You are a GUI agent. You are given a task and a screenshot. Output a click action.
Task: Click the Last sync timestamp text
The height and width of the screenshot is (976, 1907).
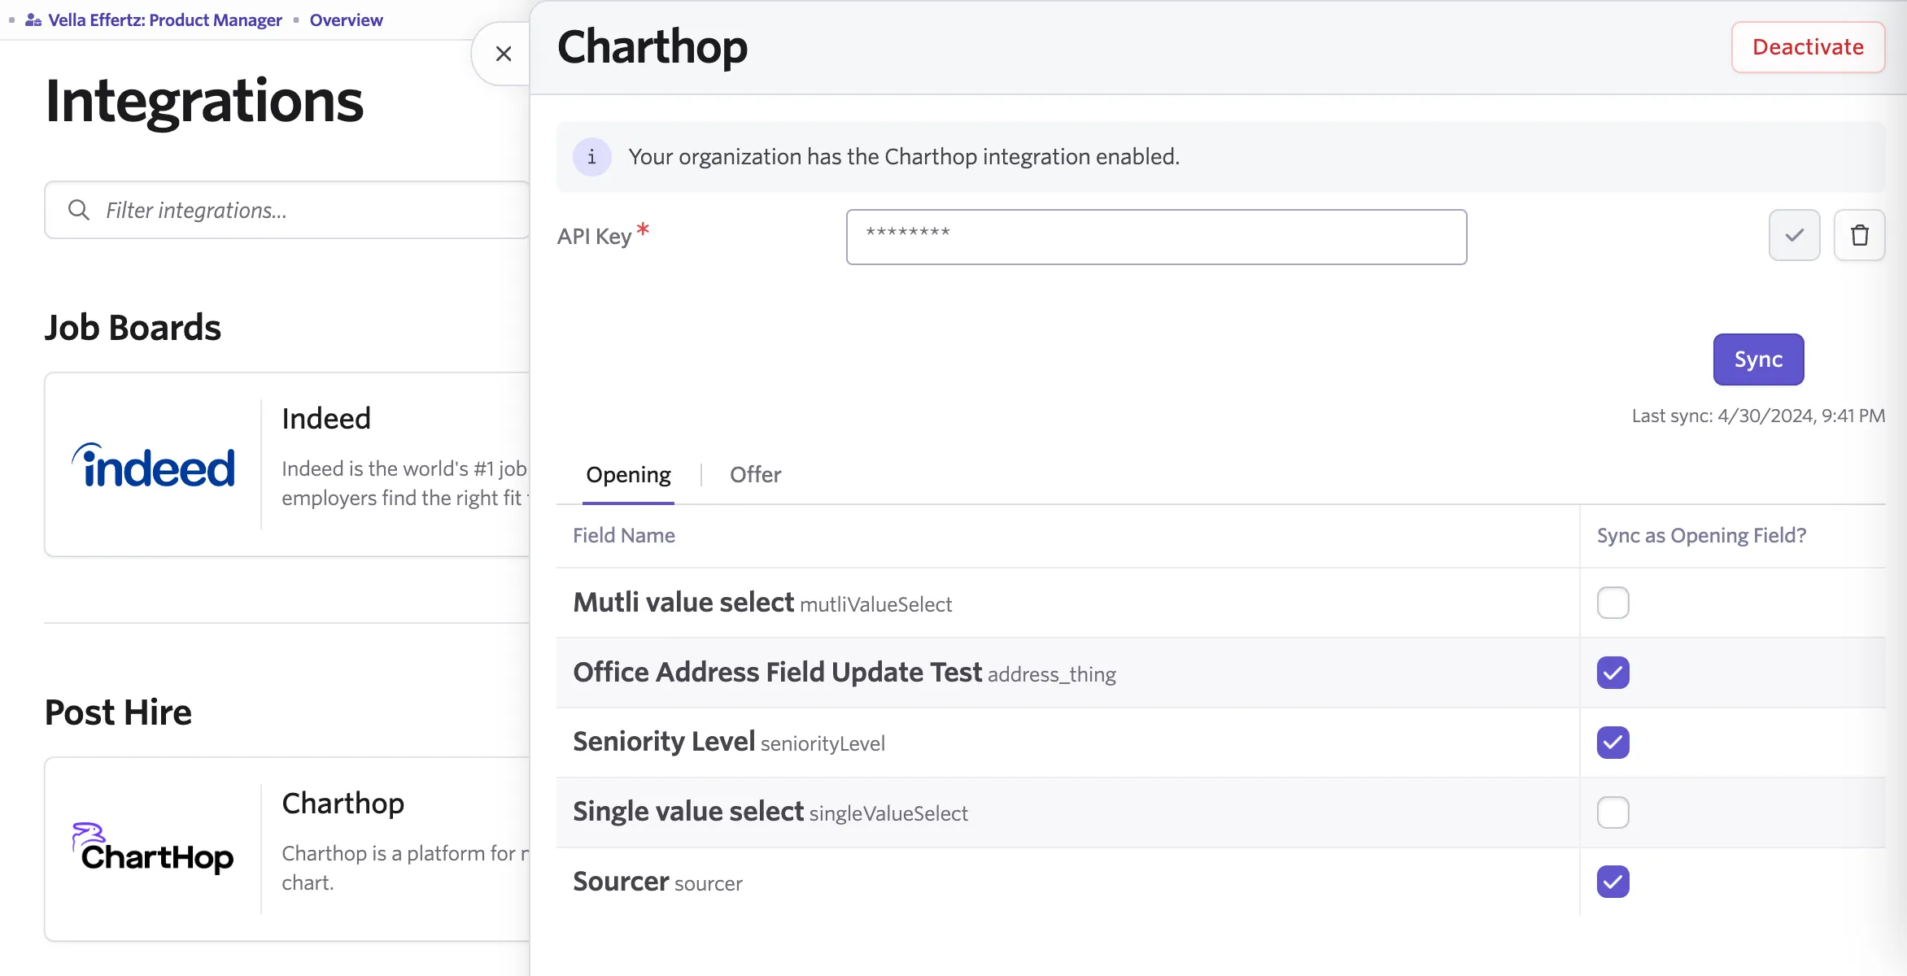[x=1758, y=416]
